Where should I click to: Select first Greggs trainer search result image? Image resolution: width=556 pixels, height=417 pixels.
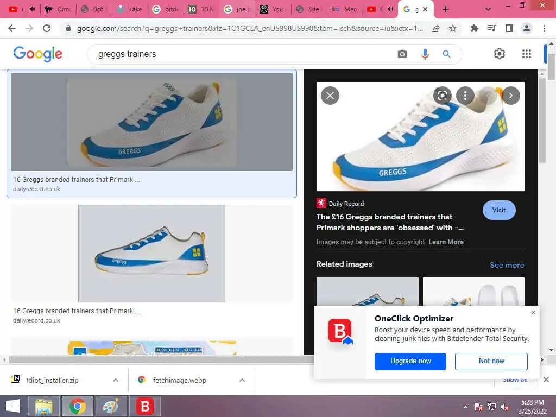point(152,122)
